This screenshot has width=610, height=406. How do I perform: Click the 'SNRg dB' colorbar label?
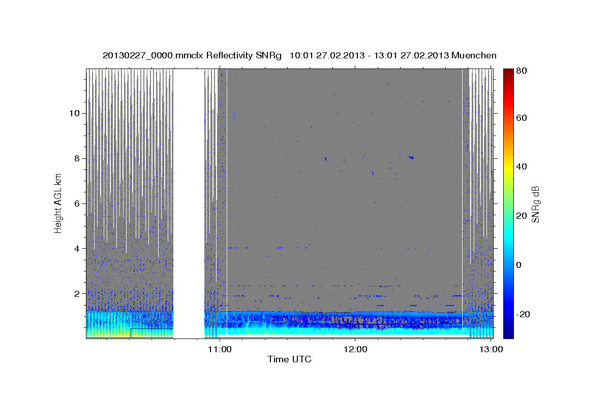tap(535, 204)
